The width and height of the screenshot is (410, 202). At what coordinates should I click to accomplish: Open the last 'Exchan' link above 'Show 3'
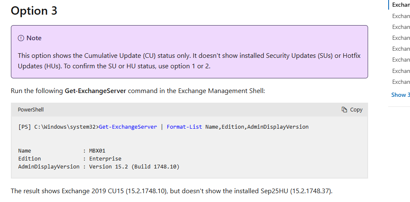(401, 82)
